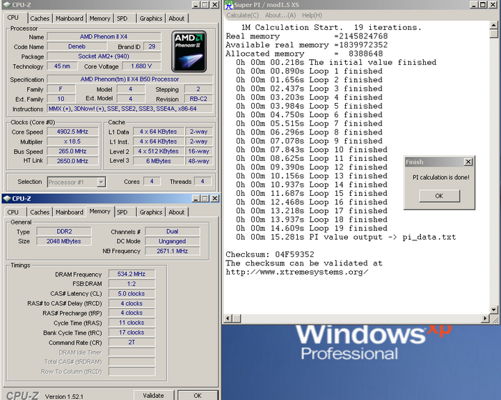Switch to Graphics tab in top CPU-Z

(151, 19)
